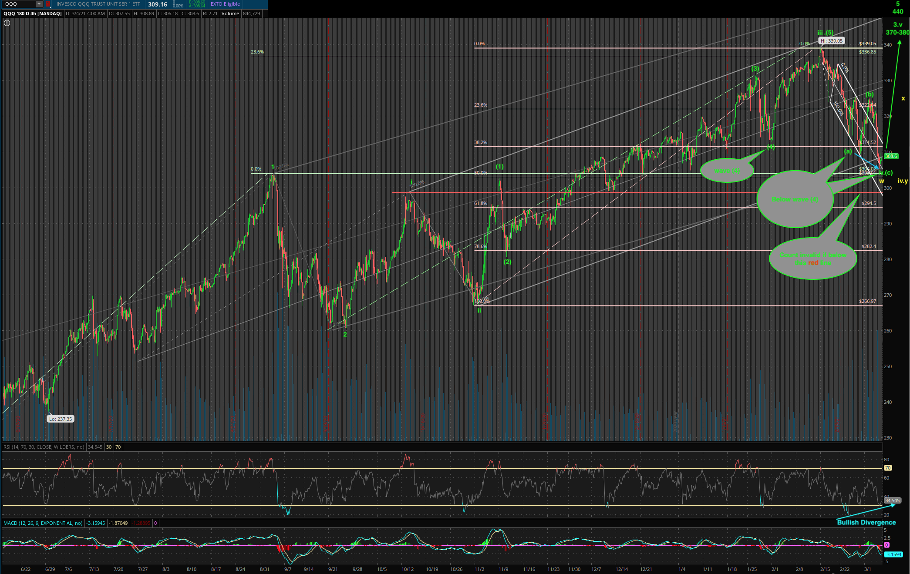Click the bid price B: 308.60
Image resolution: width=910 pixels, height=574 pixels.
point(197,2)
